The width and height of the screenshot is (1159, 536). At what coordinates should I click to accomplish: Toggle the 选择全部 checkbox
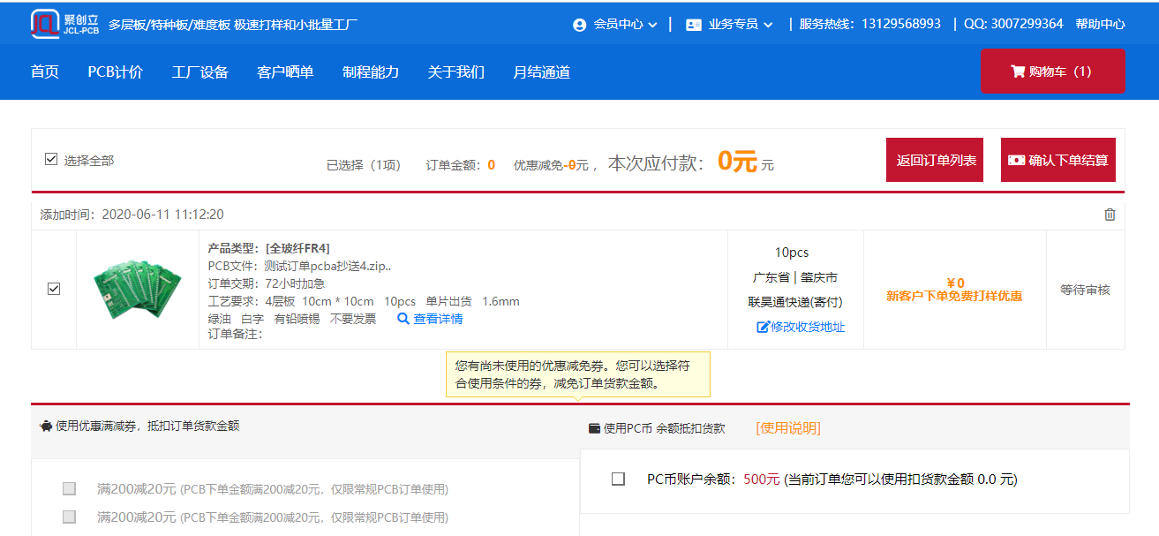51,159
